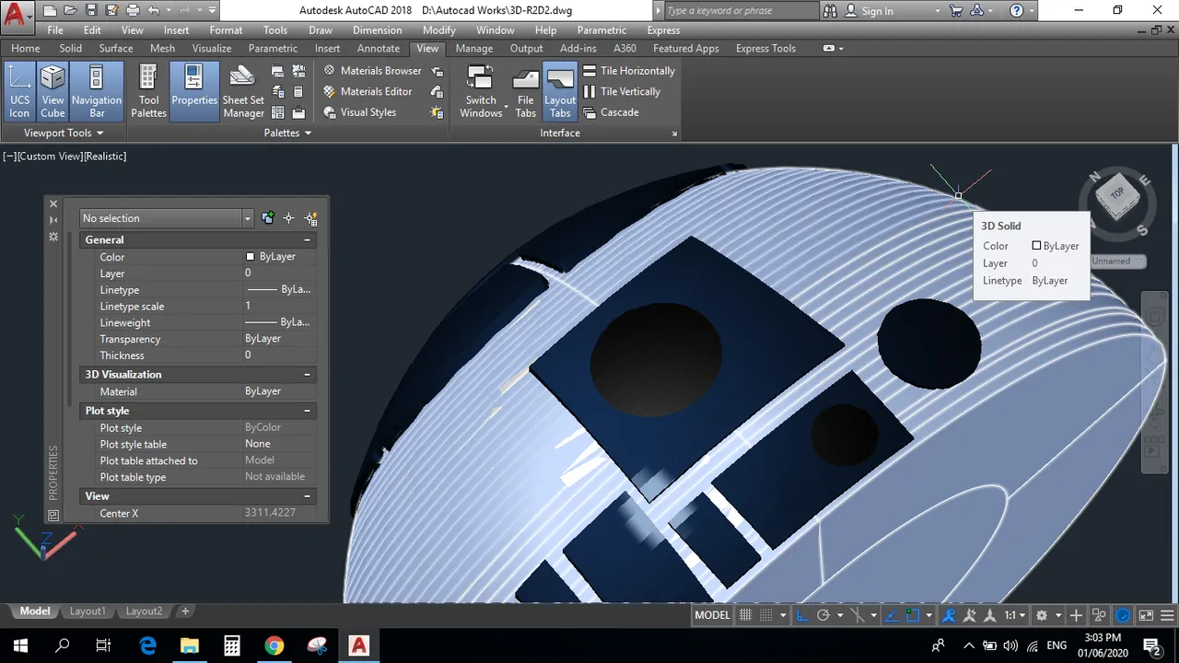
Task: Collapse the Plot style section
Action: [308, 411]
